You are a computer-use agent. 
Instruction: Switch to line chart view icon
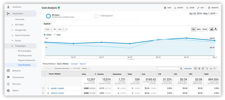click(x=211, y=29)
